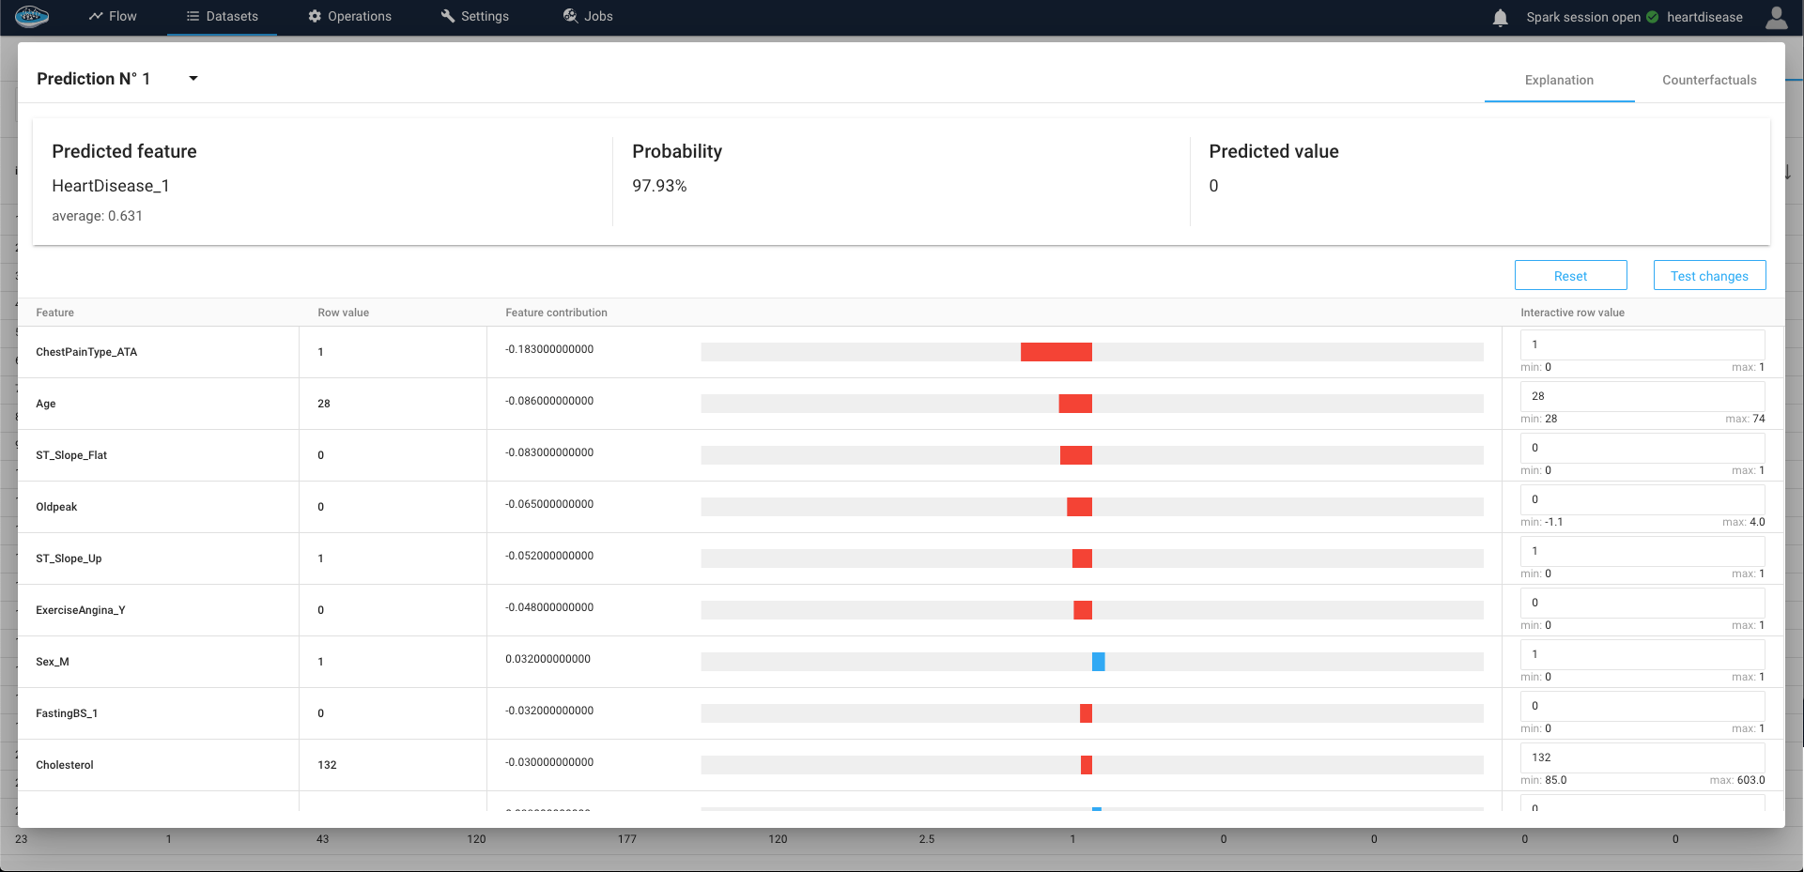
Task: Open the Datasets menu
Action: pos(222,16)
